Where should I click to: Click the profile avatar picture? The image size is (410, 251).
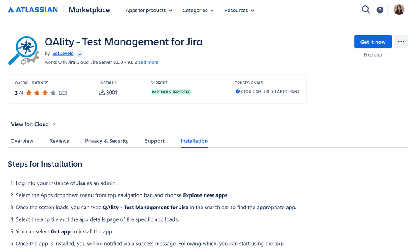399,9
